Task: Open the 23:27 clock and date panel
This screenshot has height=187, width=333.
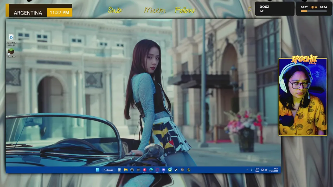Action: [x=274, y=170]
